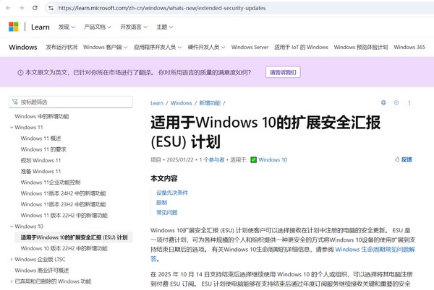Open Windows 预览体验计划 menu item
The height and width of the screenshot is (290, 434).
361,47
